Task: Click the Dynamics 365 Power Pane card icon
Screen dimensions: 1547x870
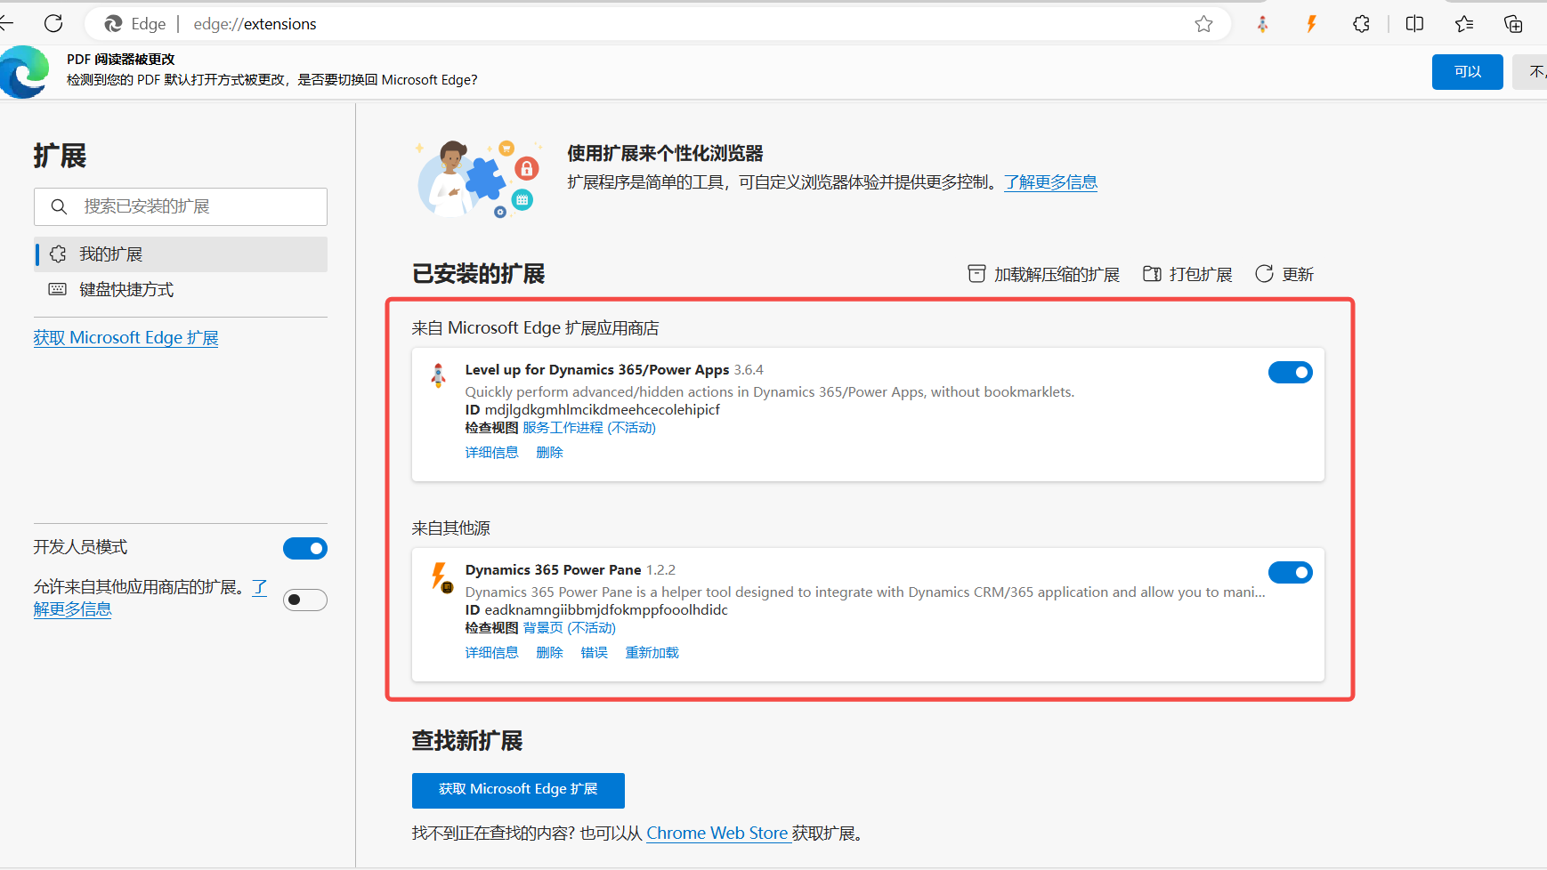Action: 441,576
